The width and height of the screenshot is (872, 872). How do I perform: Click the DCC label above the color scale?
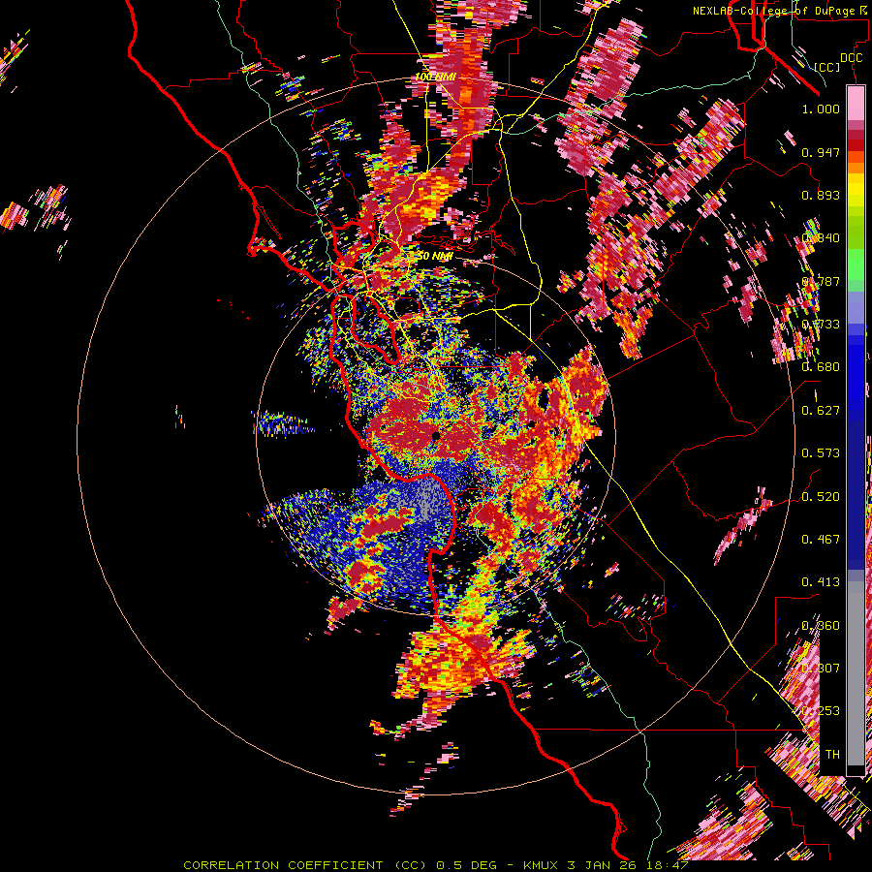pyautogui.click(x=851, y=58)
